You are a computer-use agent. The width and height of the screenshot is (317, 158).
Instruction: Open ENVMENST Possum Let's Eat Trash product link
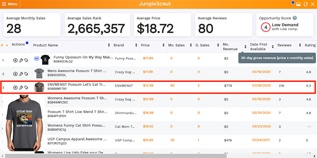[76, 85]
